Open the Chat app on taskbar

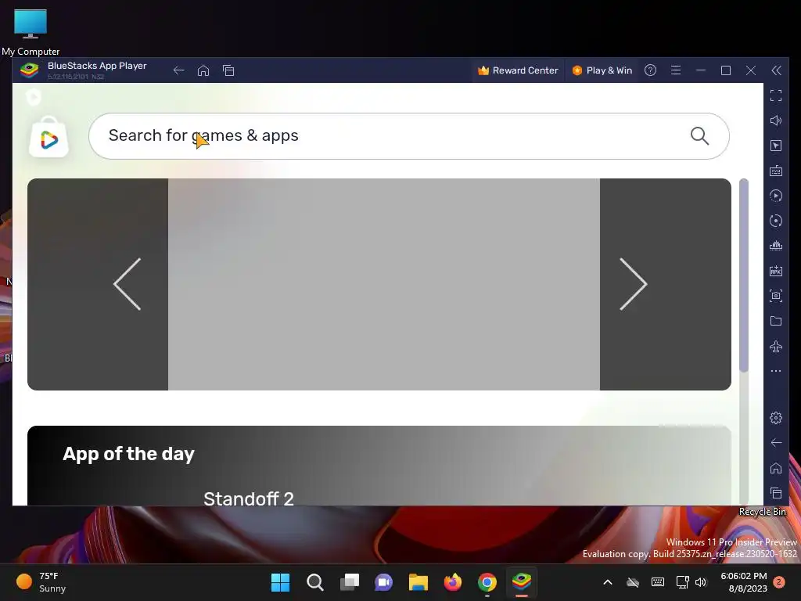(383, 582)
